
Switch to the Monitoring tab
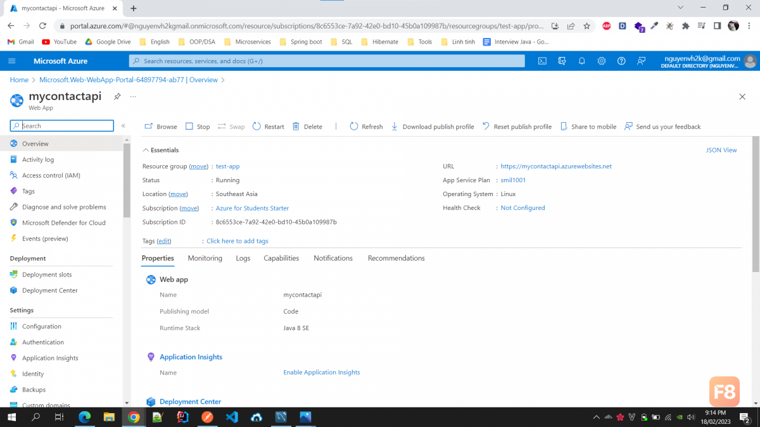(x=205, y=258)
